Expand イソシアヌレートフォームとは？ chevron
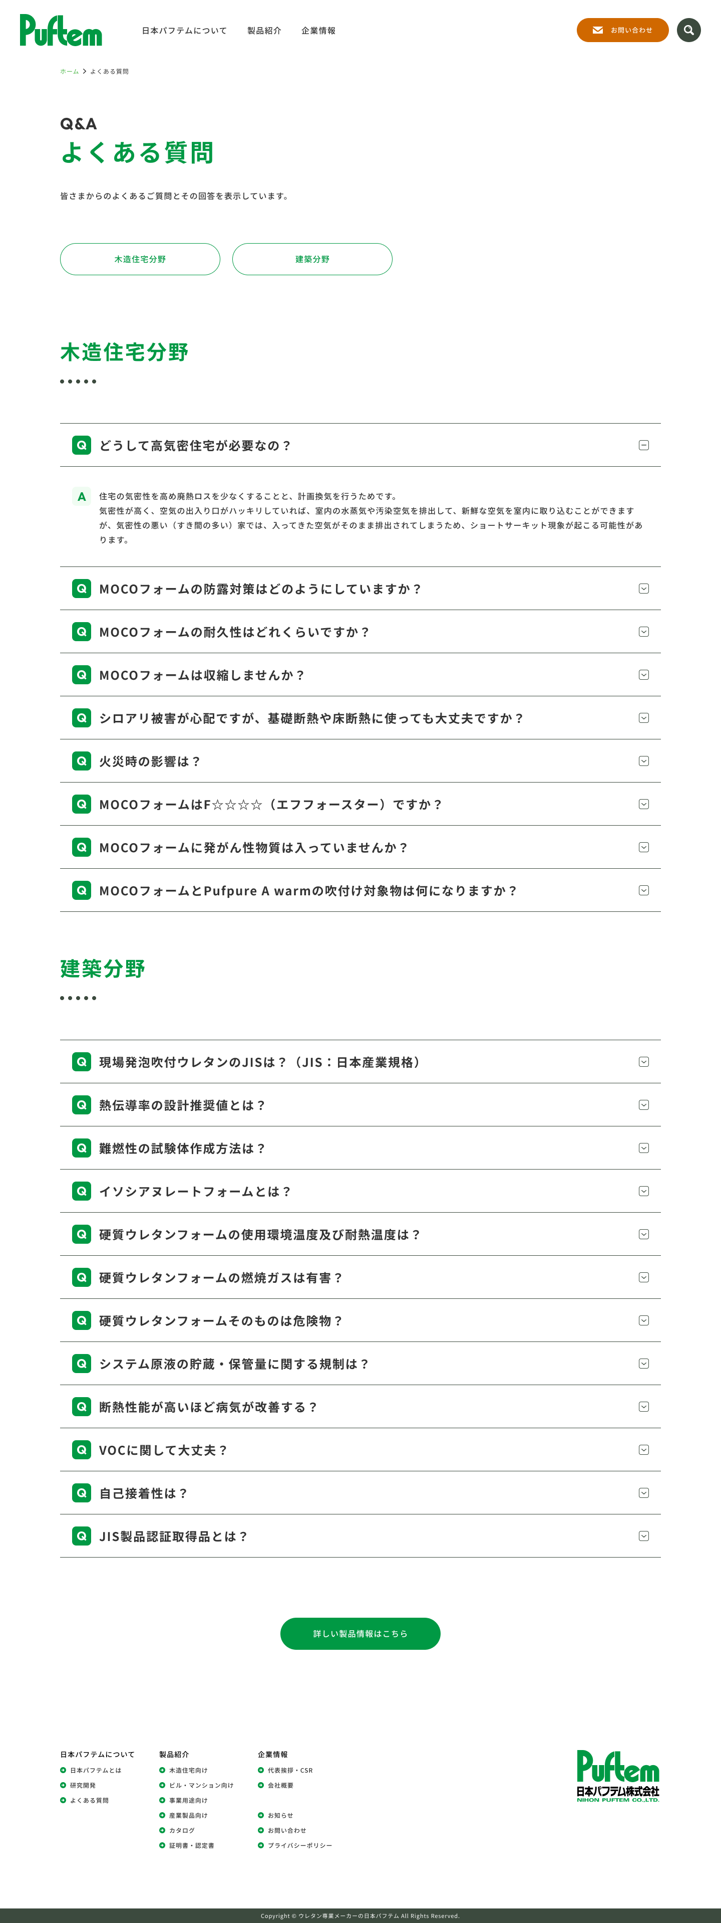 click(643, 1192)
